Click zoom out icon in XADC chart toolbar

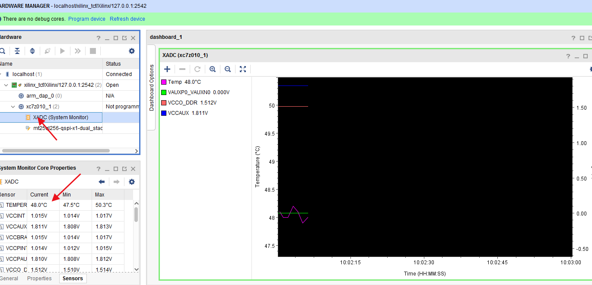tap(228, 69)
